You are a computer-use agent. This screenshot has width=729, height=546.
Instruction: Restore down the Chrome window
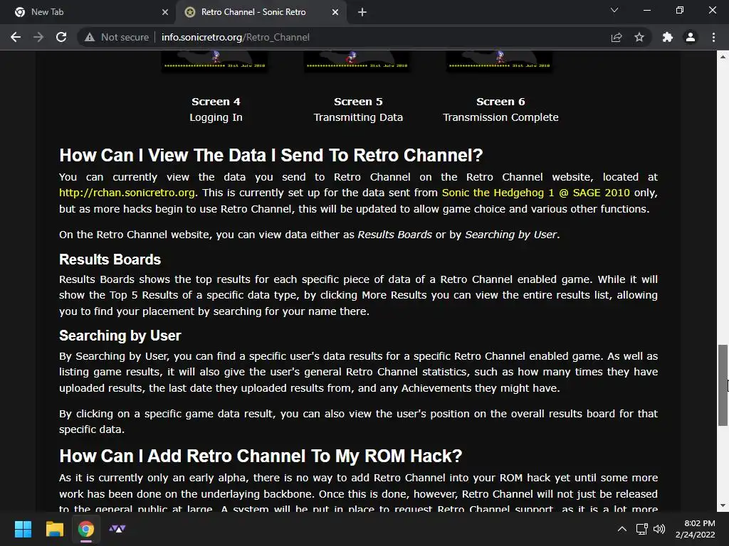(x=680, y=10)
